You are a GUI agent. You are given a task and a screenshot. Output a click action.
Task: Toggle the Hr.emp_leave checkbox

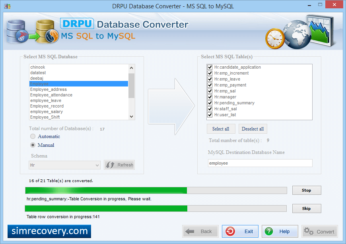coord(210,79)
